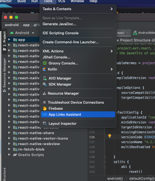Open the VCS menu
The height and width of the screenshot is (181, 155).
point(62,1)
